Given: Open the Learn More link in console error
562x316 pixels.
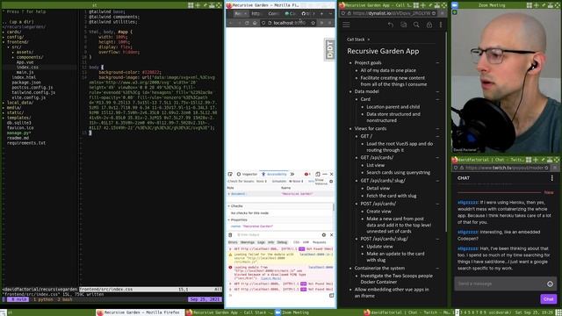Looking at the screenshot, I should coord(270,278).
